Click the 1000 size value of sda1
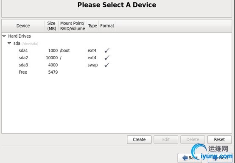 (x=53, y=50)
